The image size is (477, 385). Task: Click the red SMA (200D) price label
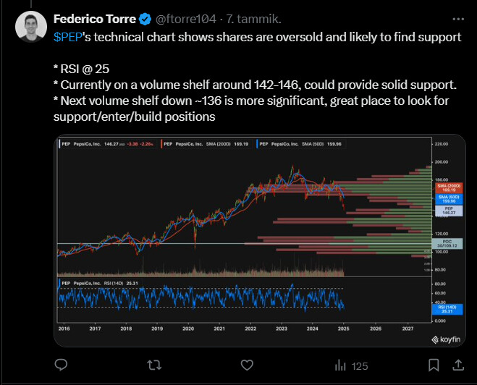449,187
